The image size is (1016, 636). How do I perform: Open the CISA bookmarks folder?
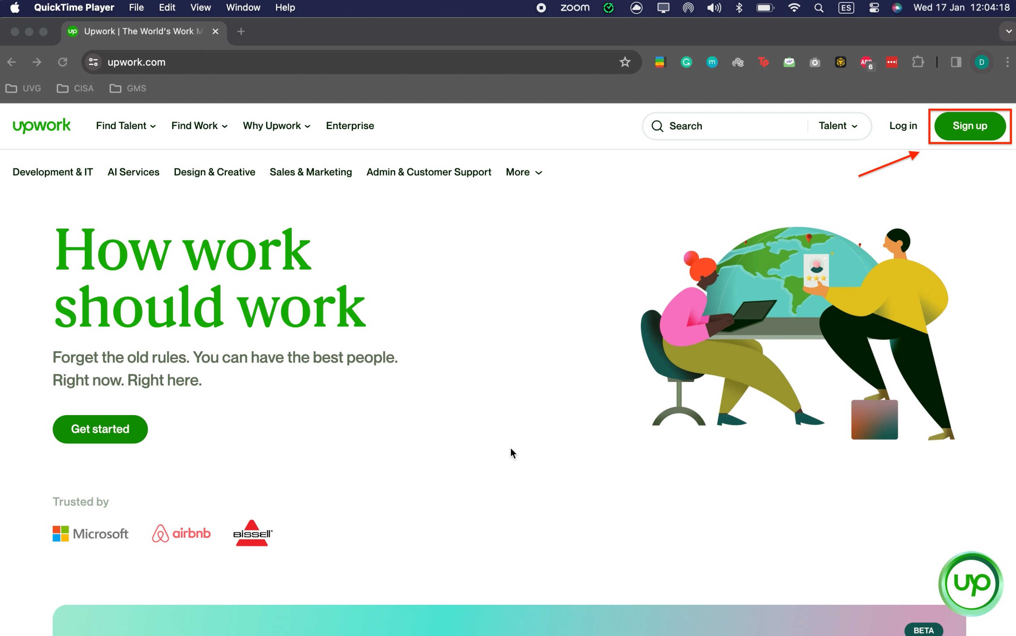(75, 88)
